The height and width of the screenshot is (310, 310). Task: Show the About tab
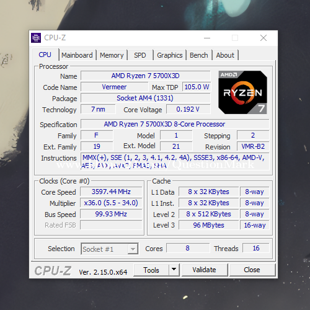pyautogui.click(x=225, y=55)
